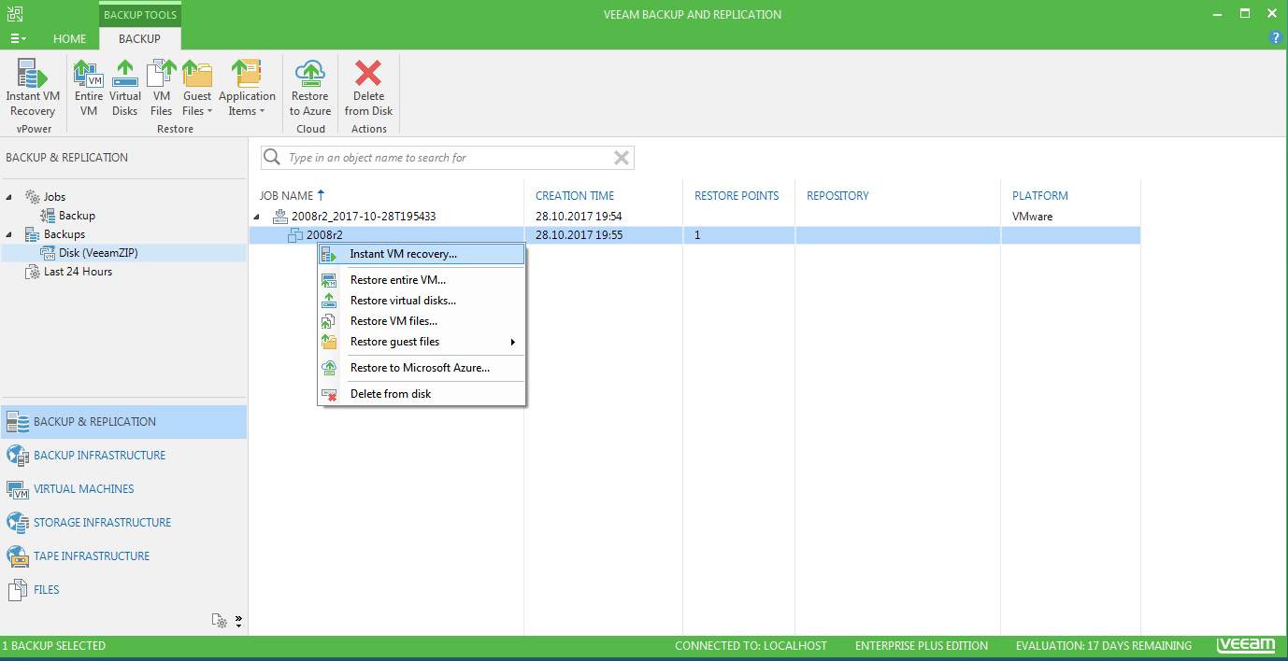Sort by CREATION TIME column header
Screen dimensions: 1288x661
point(575,196)
